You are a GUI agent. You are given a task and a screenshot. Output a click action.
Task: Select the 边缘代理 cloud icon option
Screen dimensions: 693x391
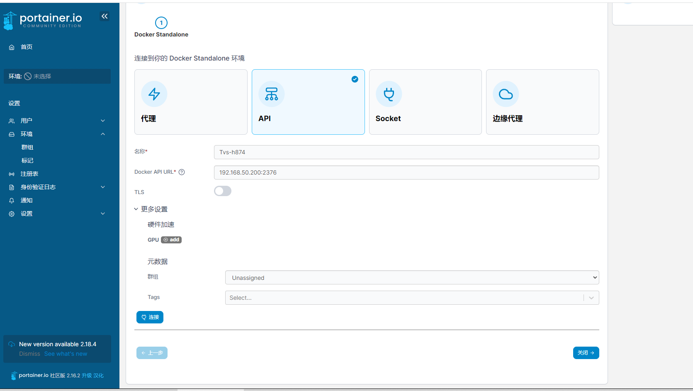[x=506, y=94]
